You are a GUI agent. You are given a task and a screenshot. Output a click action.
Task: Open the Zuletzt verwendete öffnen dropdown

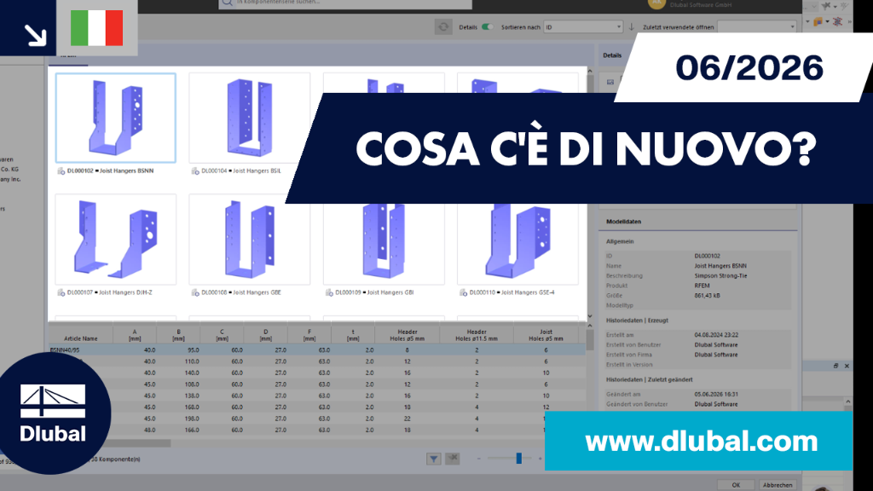[x=757, y=26]
